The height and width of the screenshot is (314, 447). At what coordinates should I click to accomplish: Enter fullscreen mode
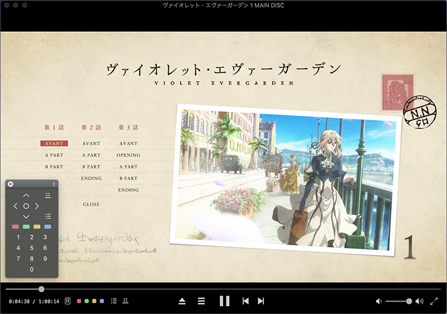434,301
